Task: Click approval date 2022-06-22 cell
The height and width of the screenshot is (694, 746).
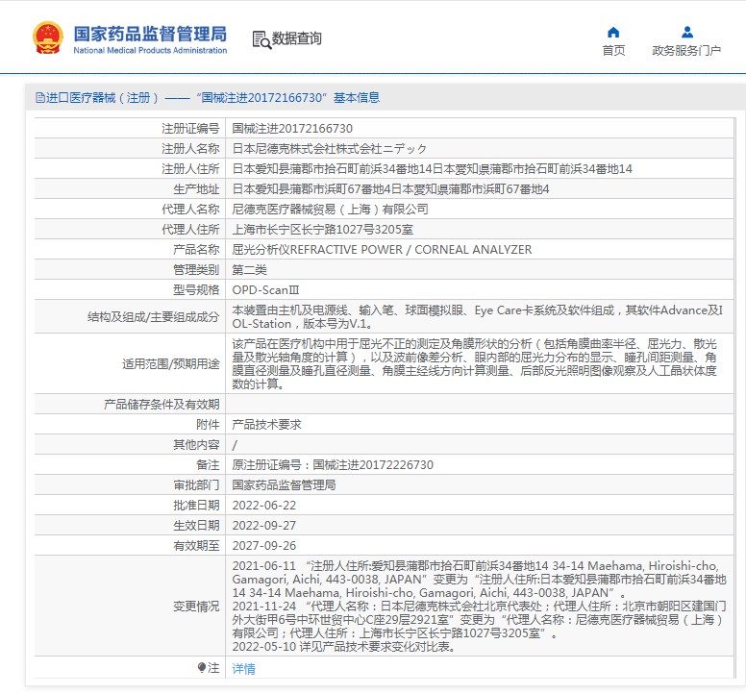Action: click(x=264, y=506)
